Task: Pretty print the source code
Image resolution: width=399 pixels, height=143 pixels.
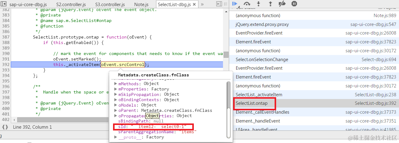Action: (5, 127)
